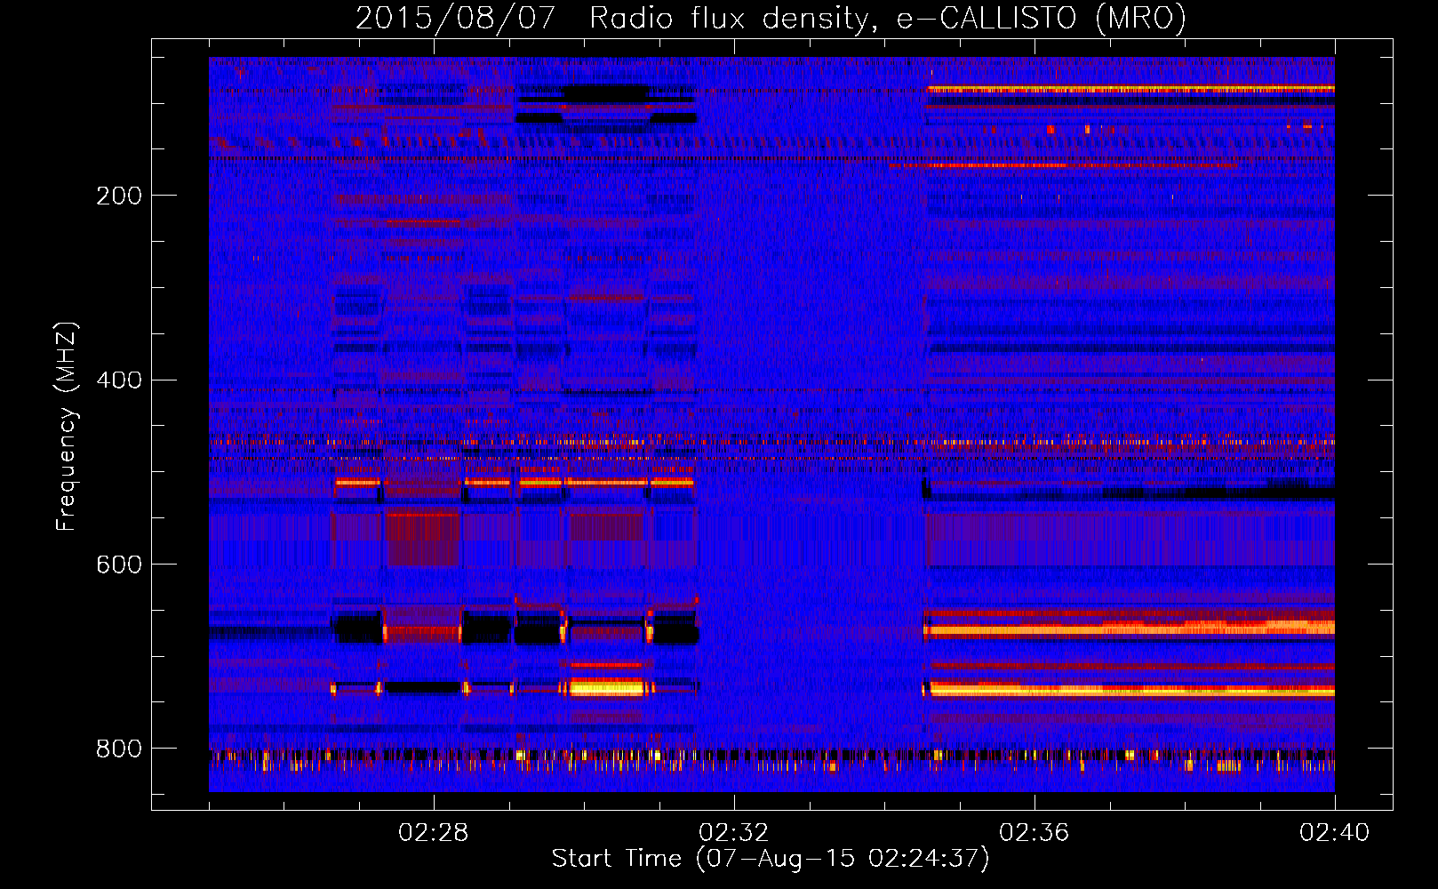Click the 200 frequency tick label
This screenshot has width=1438, height=889.
tap(119, 196)
